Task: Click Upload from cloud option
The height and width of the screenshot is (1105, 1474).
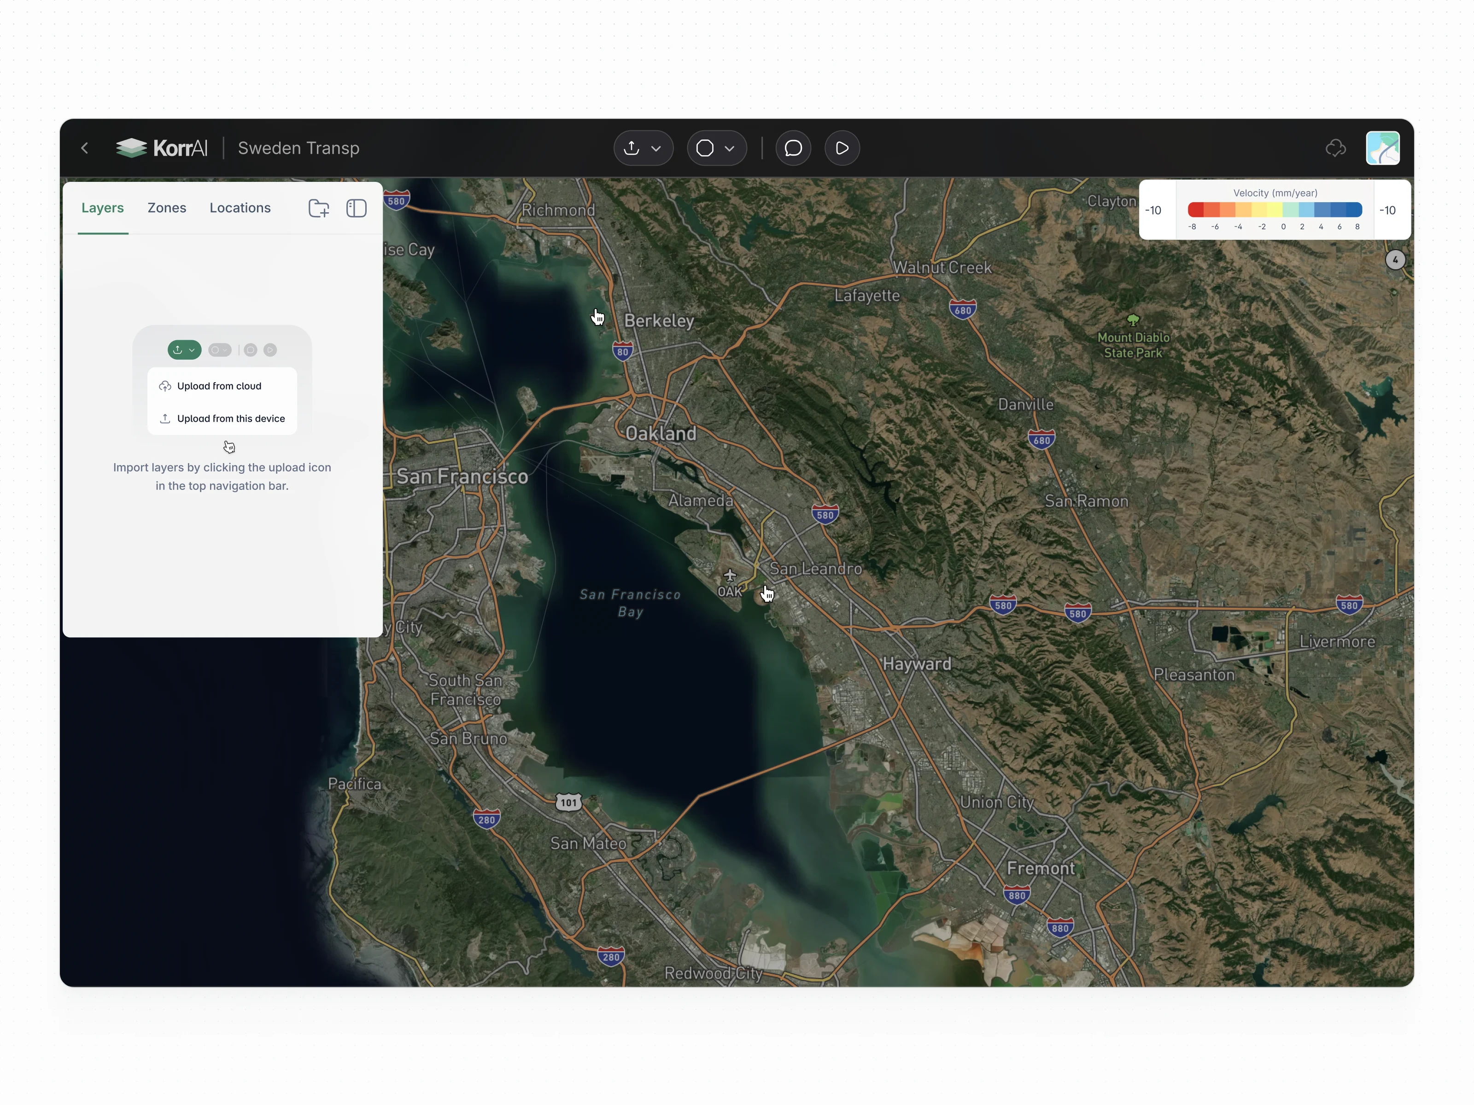Action: click(x=219, y=386)
